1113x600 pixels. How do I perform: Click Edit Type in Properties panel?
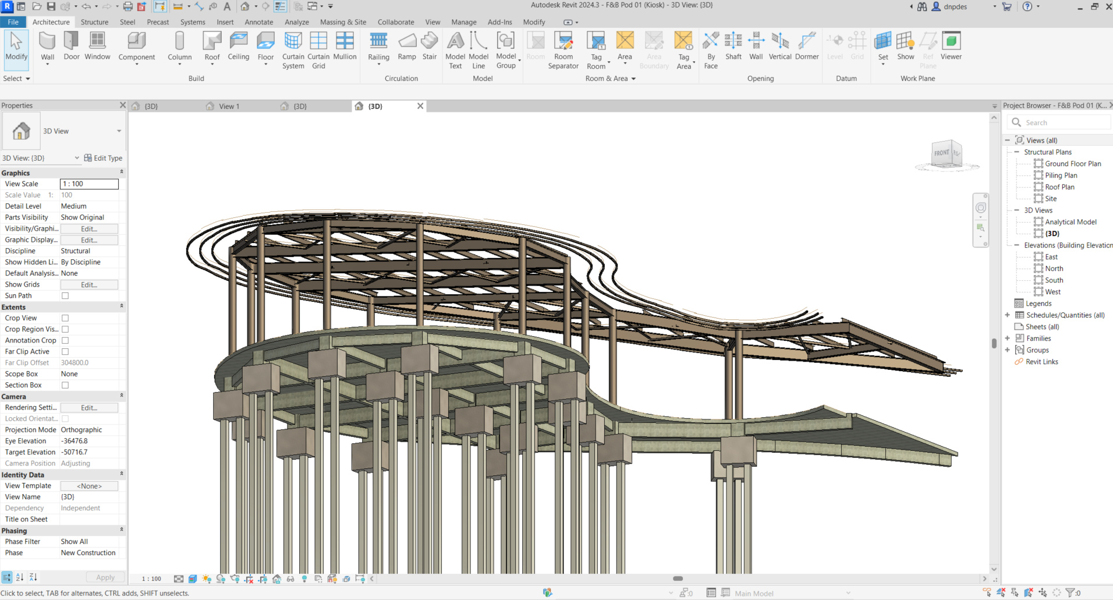pos(103,158)
